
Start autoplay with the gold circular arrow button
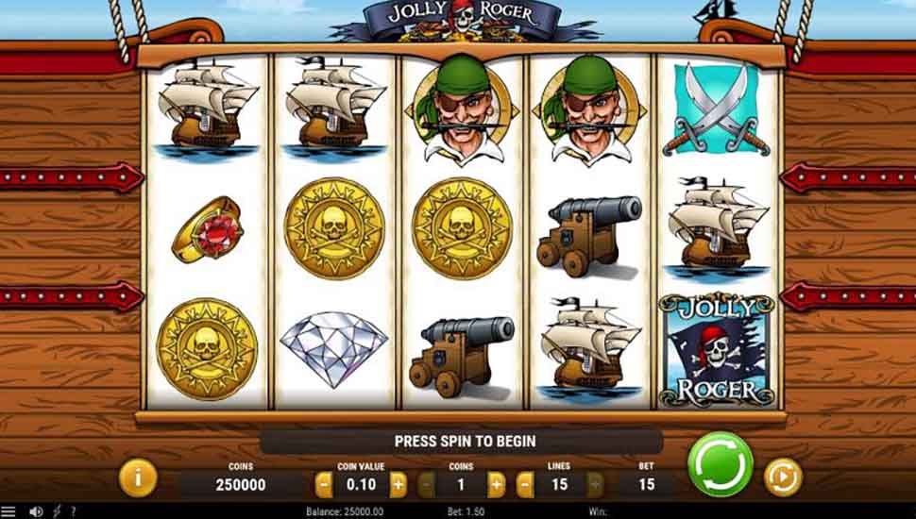[x=783, y=477]
